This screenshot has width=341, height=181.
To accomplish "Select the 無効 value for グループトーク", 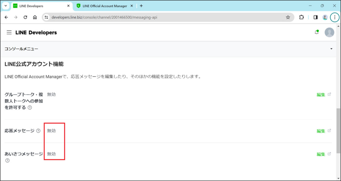I will click(x=51, y=94).
